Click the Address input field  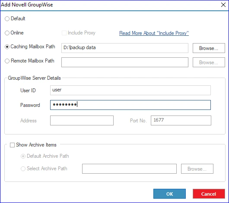coord(82,120)
